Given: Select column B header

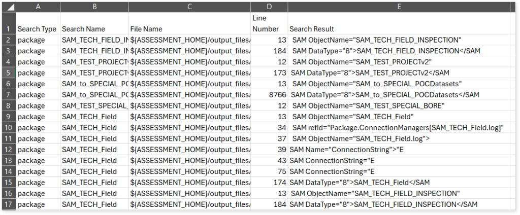Looking at the screenshot, I should click(x=94, y=7).
